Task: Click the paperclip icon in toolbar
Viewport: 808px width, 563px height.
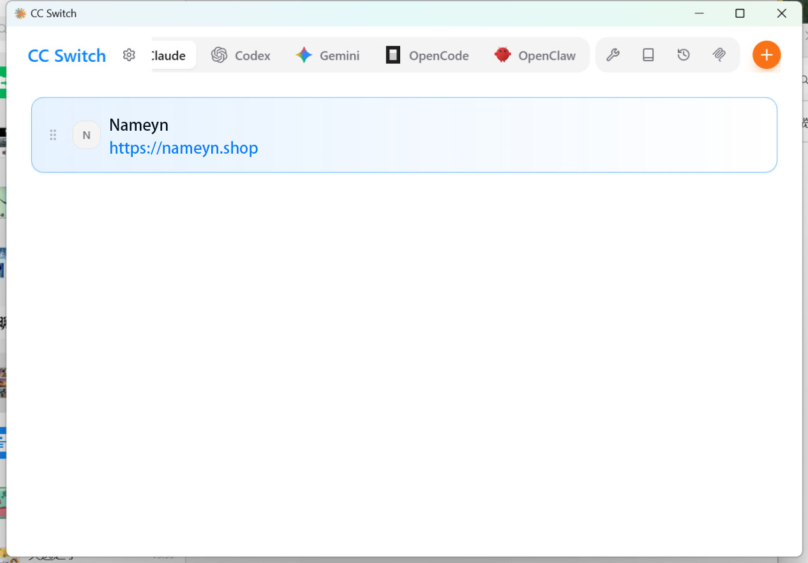Action: pos(719,55)
